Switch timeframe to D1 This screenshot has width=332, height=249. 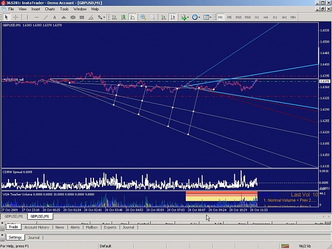pyautogui.click(x=275, y=18)
